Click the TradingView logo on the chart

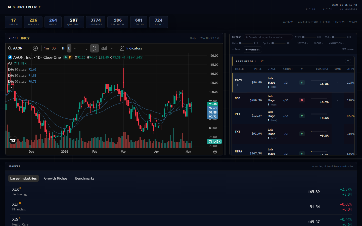[13, 140]
